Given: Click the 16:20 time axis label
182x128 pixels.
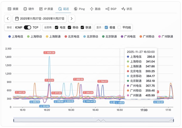Looking at the screenshot, I should [47, 110].
